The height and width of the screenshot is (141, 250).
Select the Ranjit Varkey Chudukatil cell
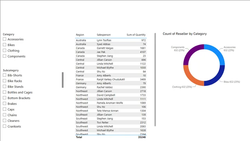111,79
